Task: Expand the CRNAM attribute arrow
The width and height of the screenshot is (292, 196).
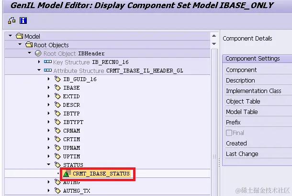Action: click(49, 131)
